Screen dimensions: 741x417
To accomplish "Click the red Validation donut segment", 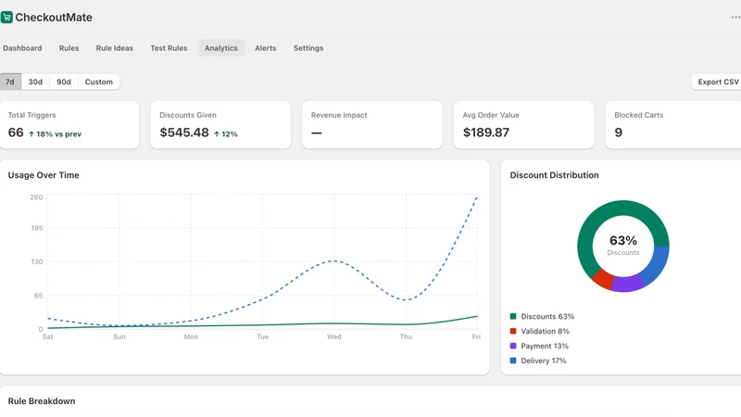I will [603, 279].
